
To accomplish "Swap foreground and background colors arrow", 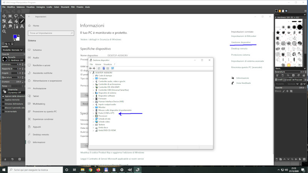I will [18, 35].
